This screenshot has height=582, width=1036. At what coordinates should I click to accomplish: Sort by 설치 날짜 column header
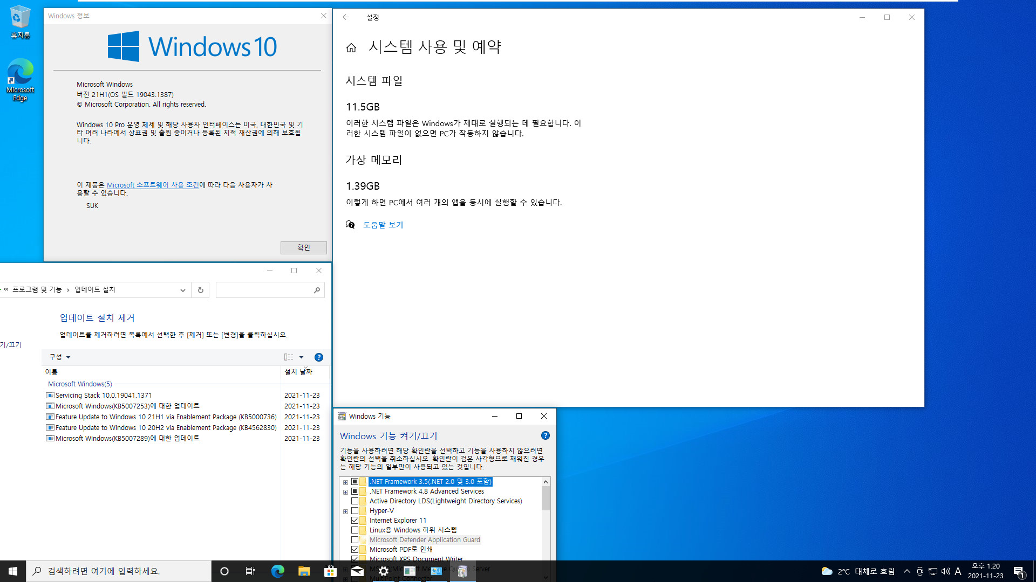click(305, 372)
